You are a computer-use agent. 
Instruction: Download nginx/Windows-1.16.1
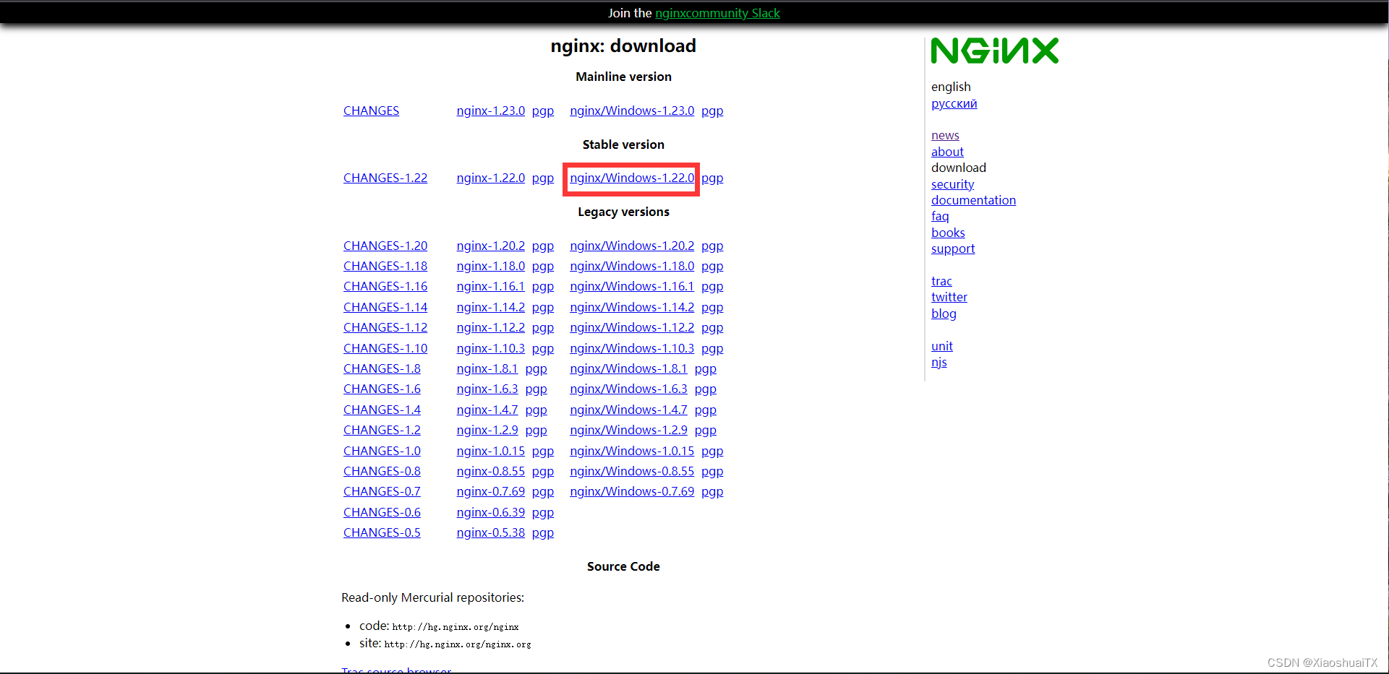[x=632, y=286]
